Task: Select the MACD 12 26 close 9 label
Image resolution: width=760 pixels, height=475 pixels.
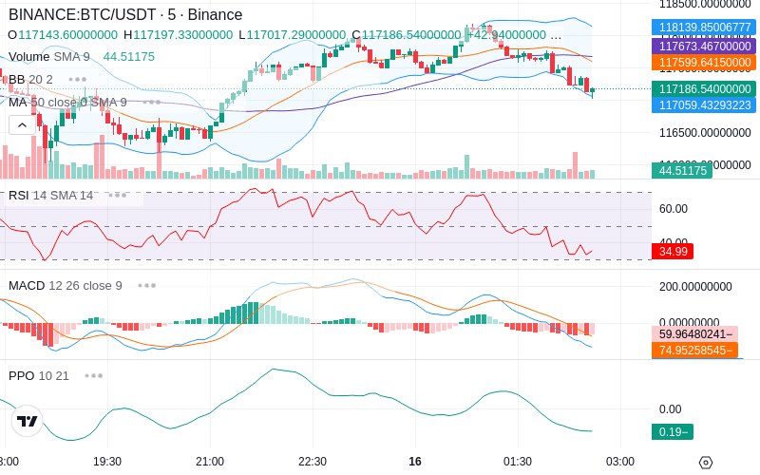Action: click(x=66, y=286)
